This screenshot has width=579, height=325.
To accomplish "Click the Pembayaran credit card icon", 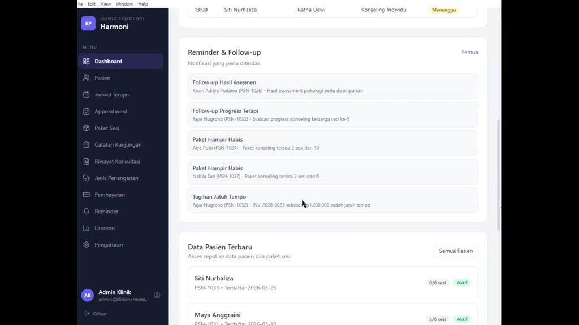I will point(87,195).
